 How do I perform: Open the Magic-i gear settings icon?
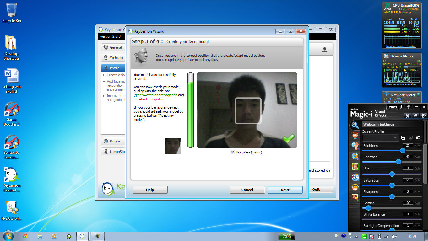424,116
